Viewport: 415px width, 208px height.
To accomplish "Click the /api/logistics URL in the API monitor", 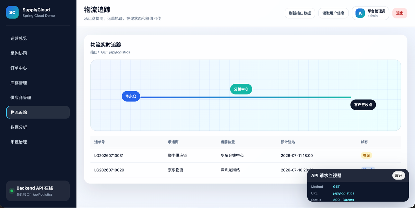I will [344, 193].
